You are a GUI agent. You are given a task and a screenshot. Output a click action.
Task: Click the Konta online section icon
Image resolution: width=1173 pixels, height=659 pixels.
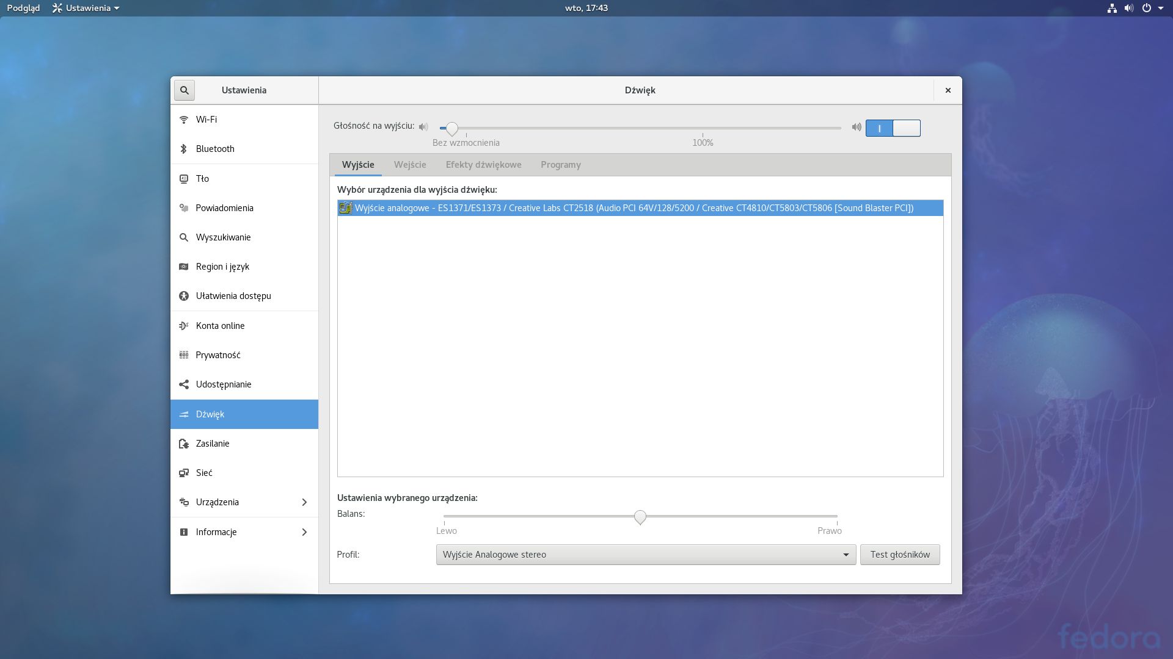point(184,325)
